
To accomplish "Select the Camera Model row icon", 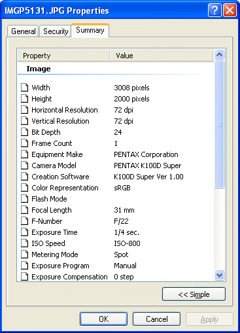I will (x=25, y=166).
